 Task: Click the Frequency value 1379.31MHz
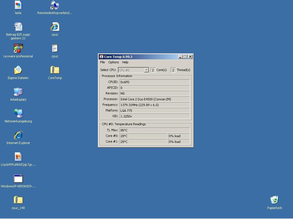pyautogui.click(x=155, y=105)
